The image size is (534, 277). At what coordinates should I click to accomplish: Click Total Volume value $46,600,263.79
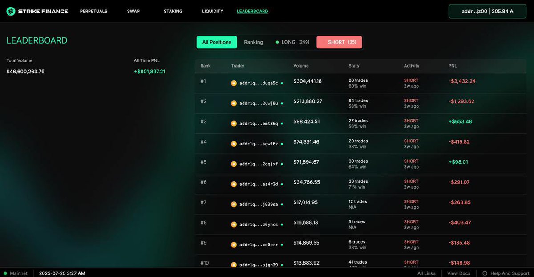pos(25,72)
